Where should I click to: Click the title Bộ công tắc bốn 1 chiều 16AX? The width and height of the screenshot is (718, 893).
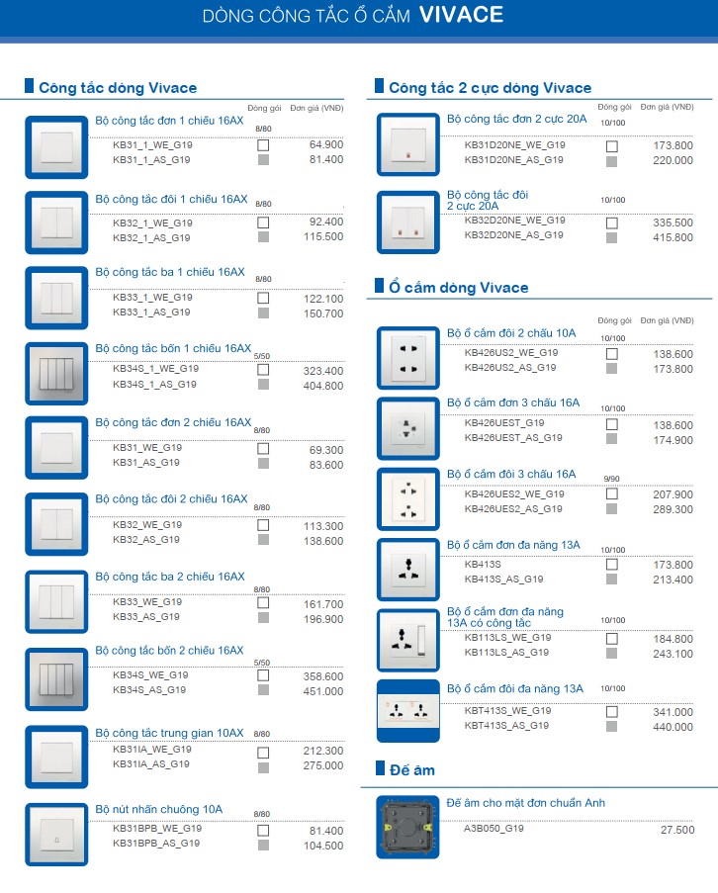[x=173, y=348]
